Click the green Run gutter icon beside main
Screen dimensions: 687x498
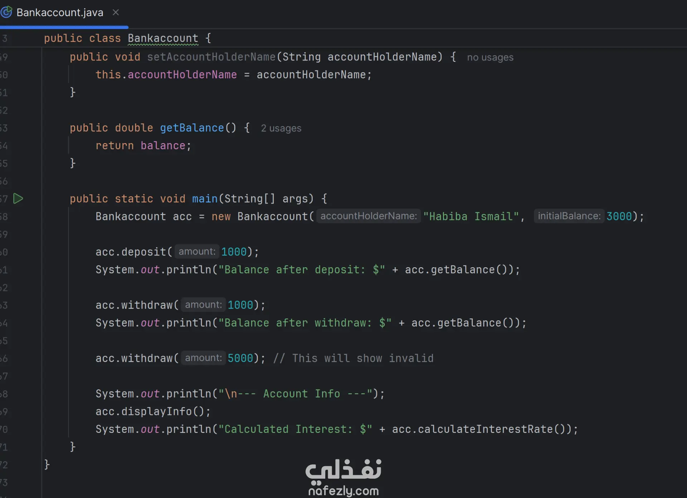click(18, 199)
